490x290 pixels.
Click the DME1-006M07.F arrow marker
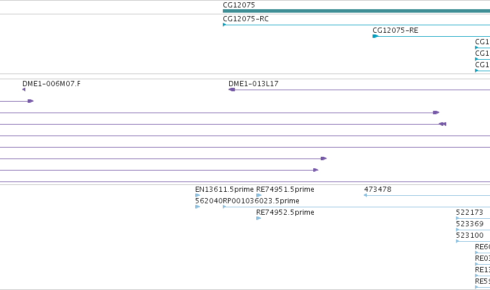pyautogui.click(x=24, y=90)
